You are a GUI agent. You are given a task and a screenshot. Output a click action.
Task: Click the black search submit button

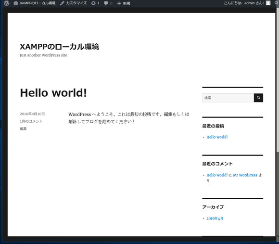[x=258, y=98]
